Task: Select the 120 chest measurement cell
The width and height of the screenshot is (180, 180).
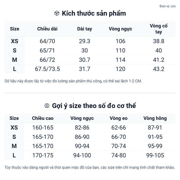Action: point(120,69)
